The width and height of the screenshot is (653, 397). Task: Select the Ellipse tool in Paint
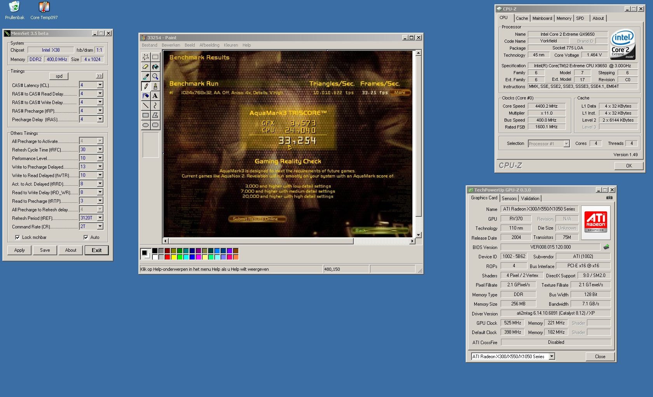click(x=145, y=125)
